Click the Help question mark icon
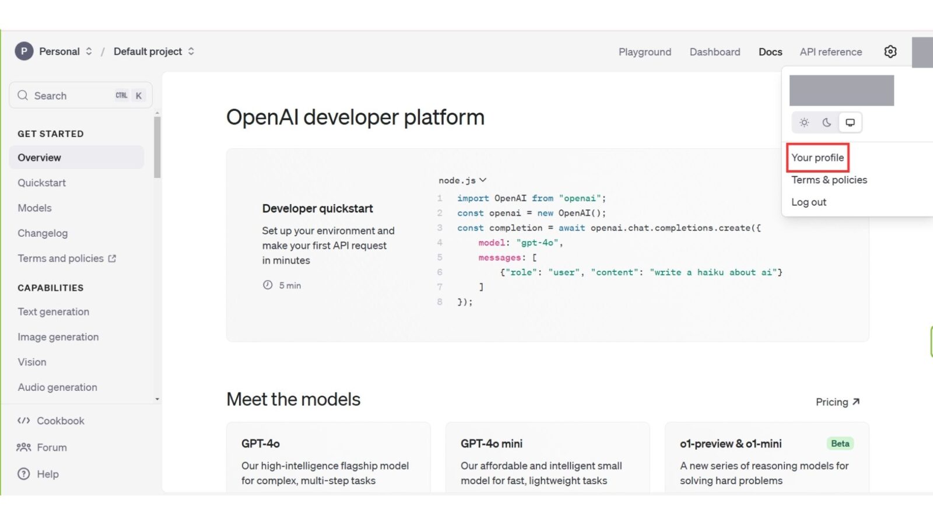 click(24, 474)
